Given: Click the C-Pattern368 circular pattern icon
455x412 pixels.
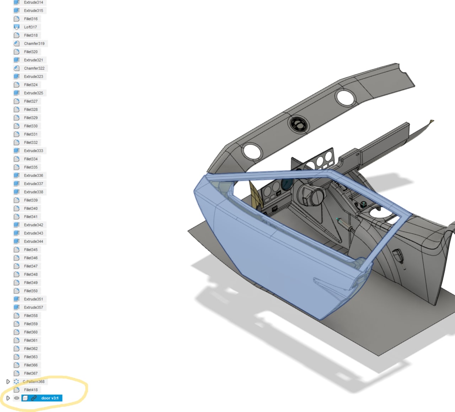Looking at the screenshot, I should (16, 381).
